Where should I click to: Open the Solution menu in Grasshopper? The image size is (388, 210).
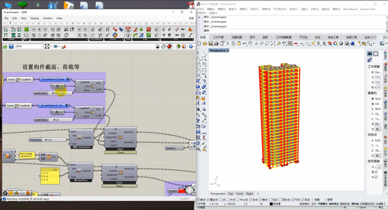point(47,18)
